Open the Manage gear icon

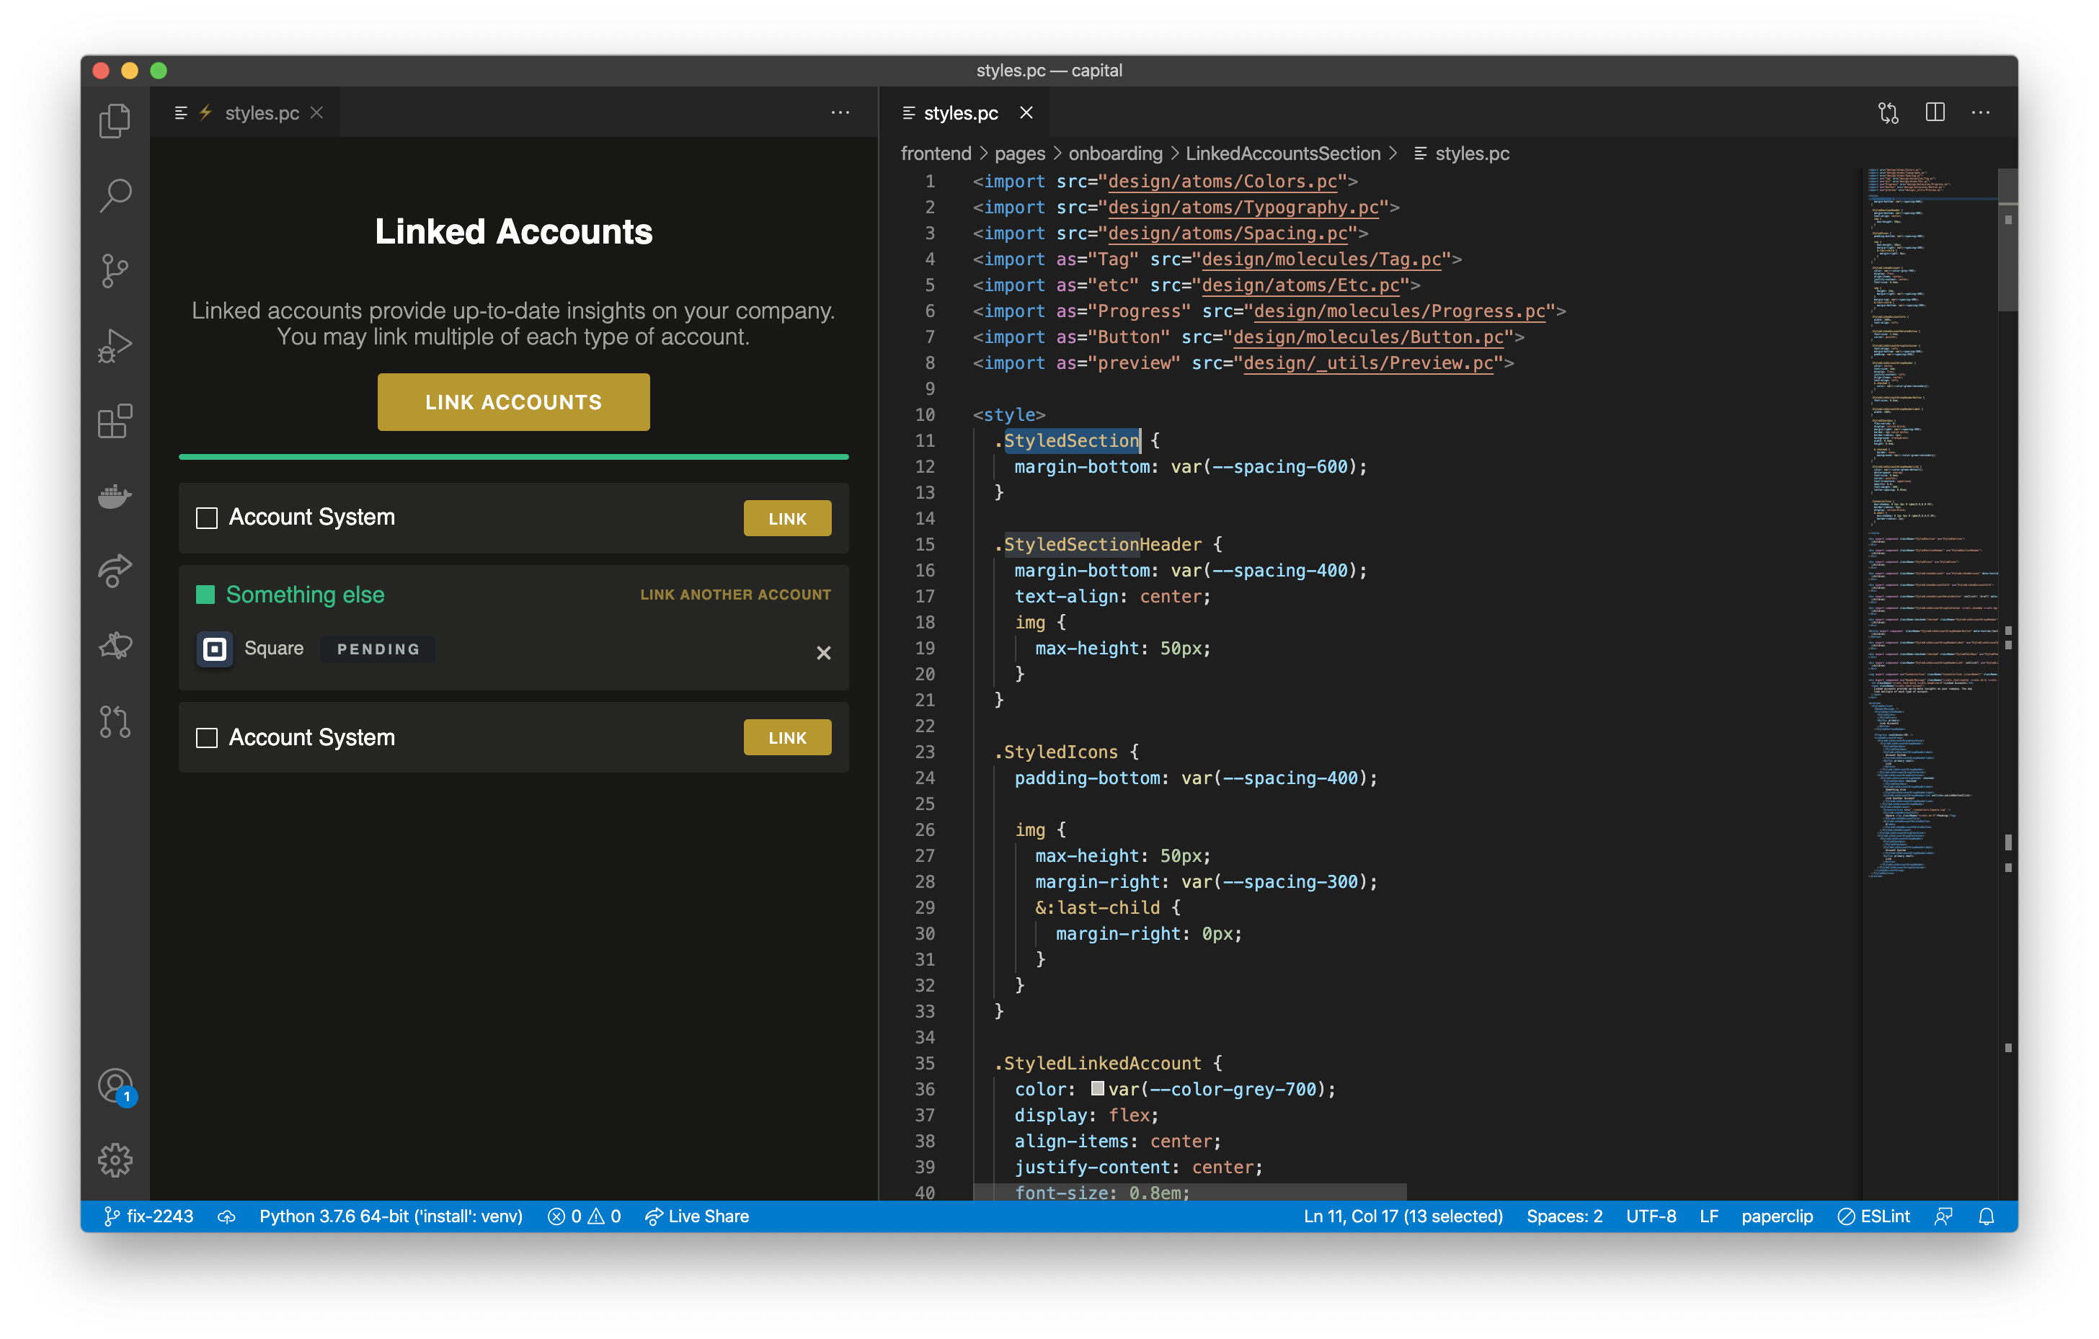[114, 1160]
